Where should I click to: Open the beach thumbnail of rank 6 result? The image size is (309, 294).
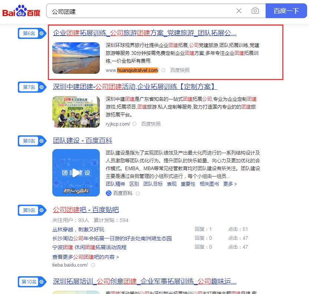76,58
